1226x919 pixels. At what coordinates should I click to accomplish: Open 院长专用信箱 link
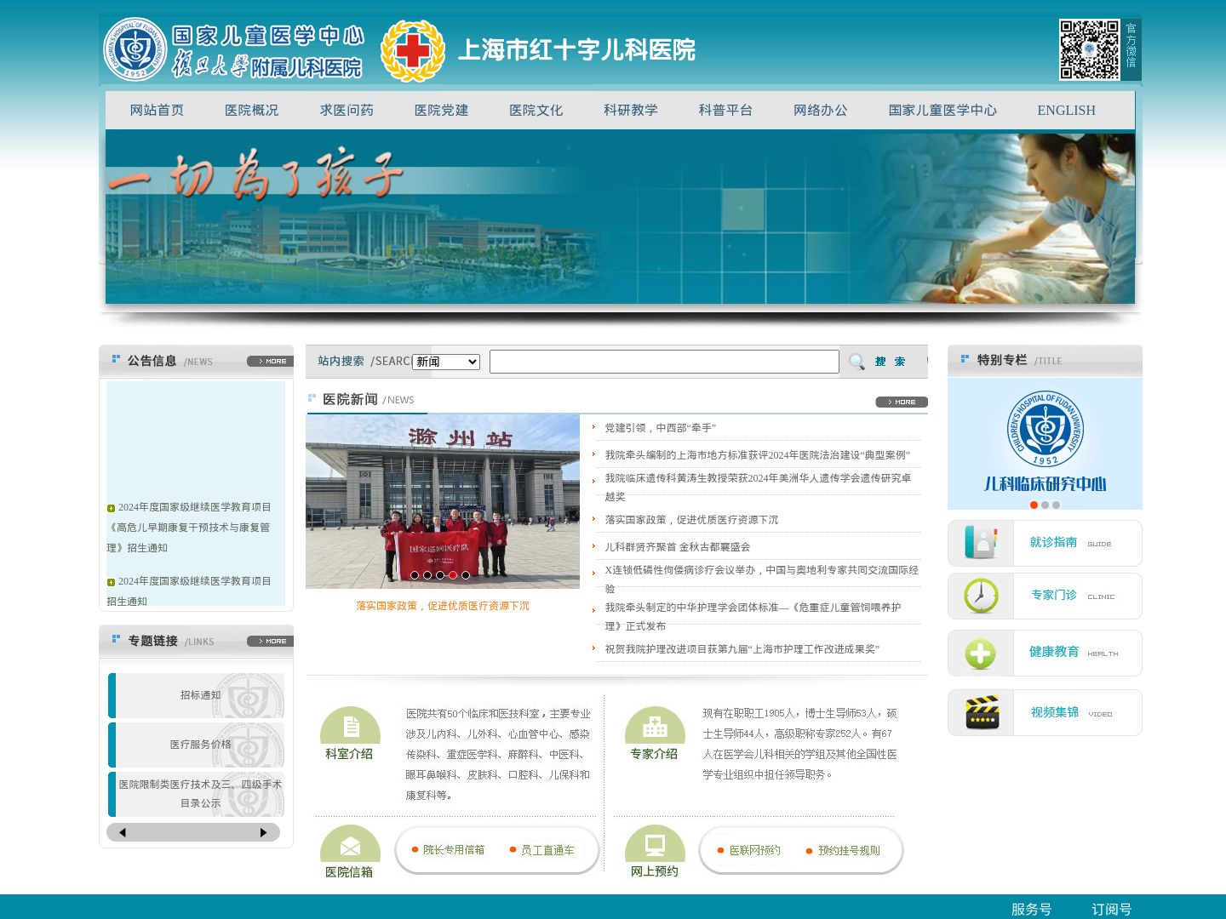point(454,850)
